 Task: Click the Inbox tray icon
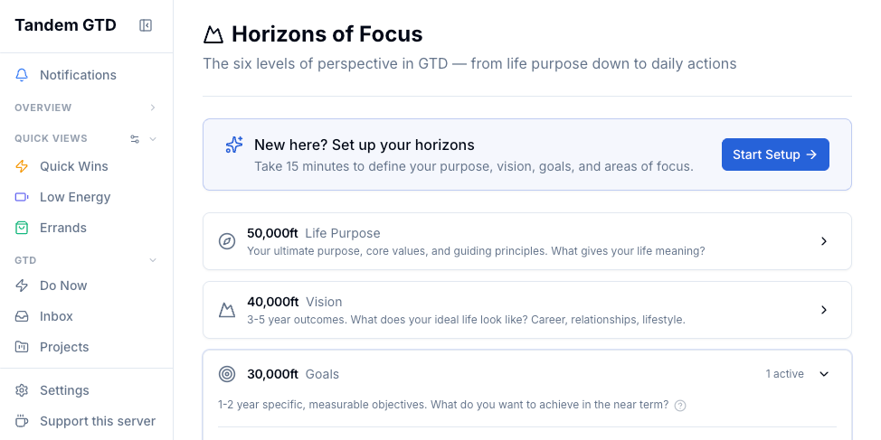tap(23, 316)
